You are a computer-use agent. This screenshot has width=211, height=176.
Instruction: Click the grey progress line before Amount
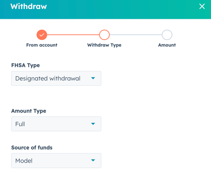pyautogui.click(x=136, y=35)
